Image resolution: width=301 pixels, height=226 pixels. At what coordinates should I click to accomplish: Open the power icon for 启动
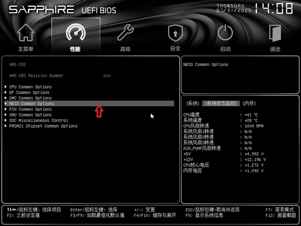(225, 32)
